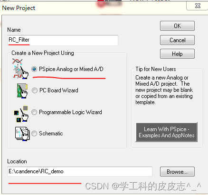This screenshot has width=208, height=195.
Task: Click the PSpice Analog waveform icon
Action: tap(20, 69)
